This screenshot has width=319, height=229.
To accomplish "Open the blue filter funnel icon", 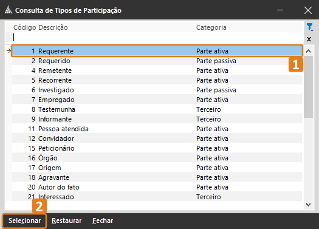I will coord(310,27).
